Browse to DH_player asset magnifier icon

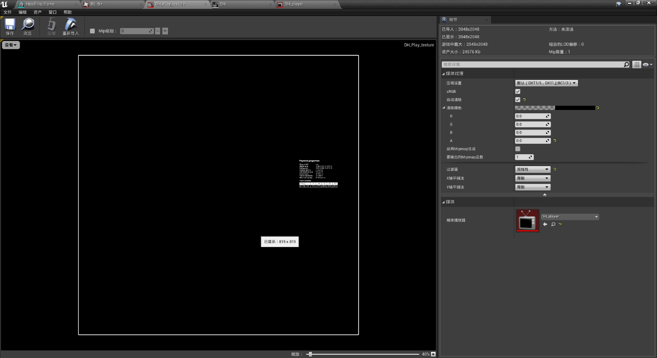pos(553,224)
